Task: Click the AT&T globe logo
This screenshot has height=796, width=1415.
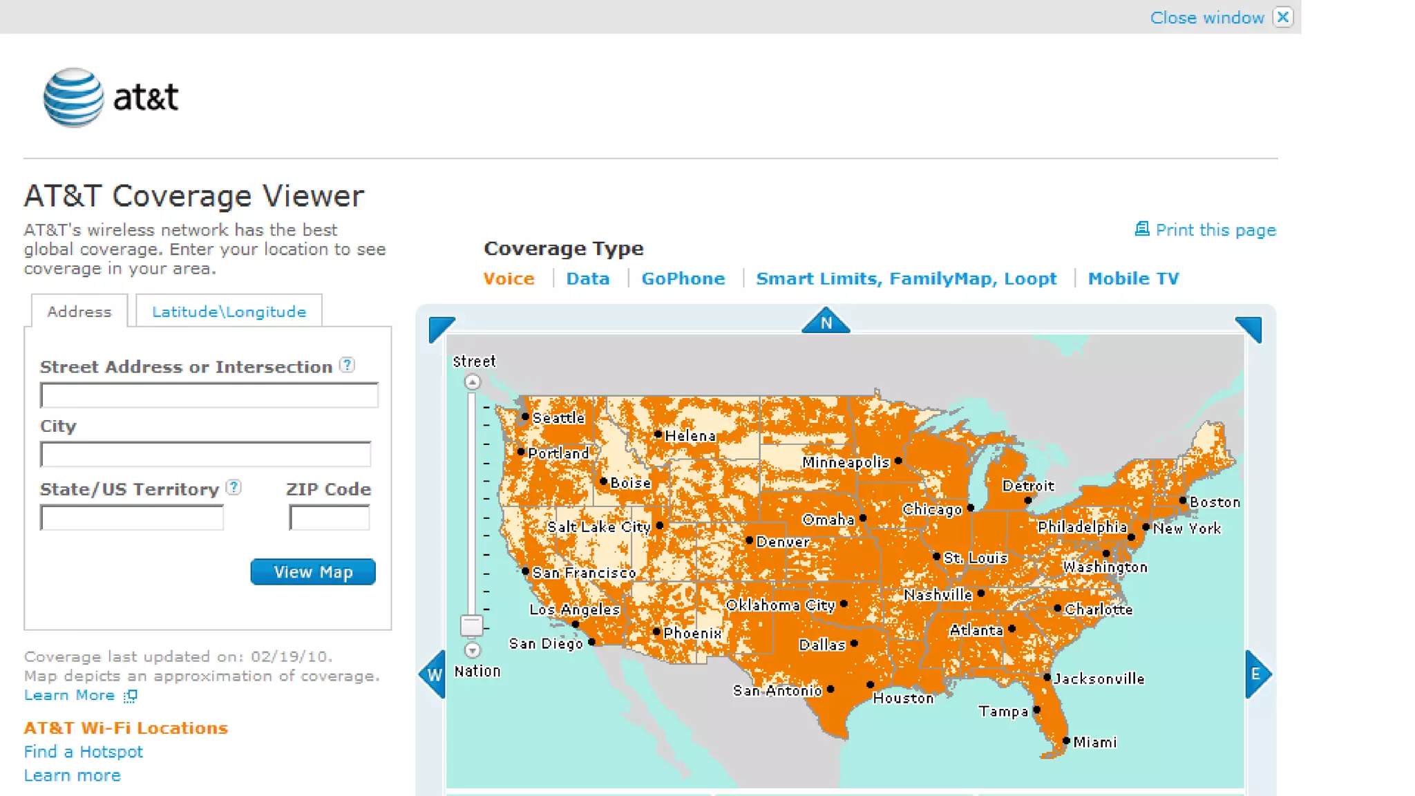Action: 73,97
